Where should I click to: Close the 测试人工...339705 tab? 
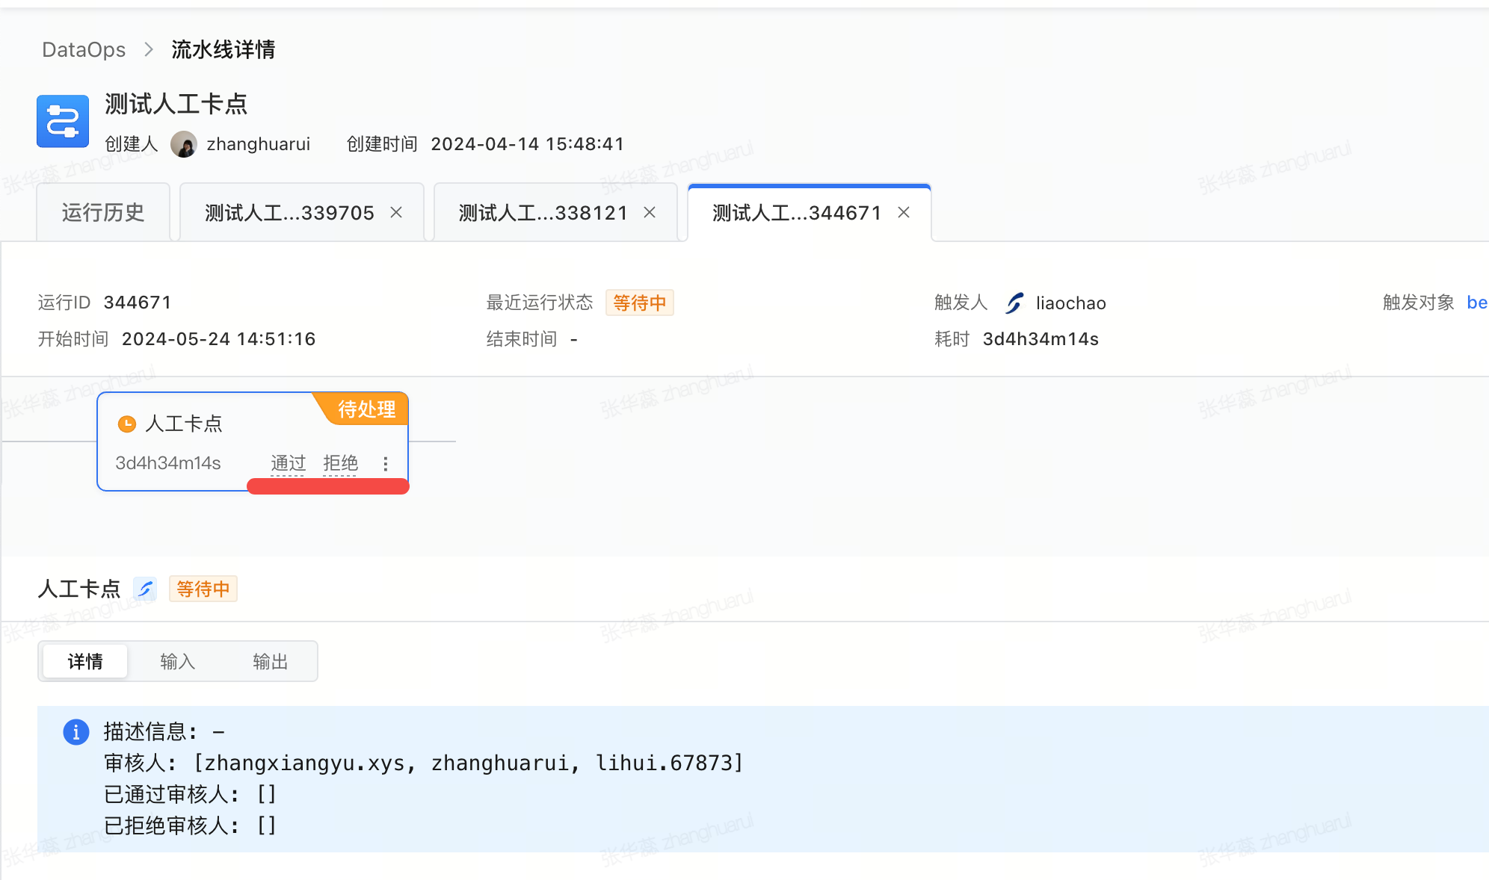(x=396, y=213)
